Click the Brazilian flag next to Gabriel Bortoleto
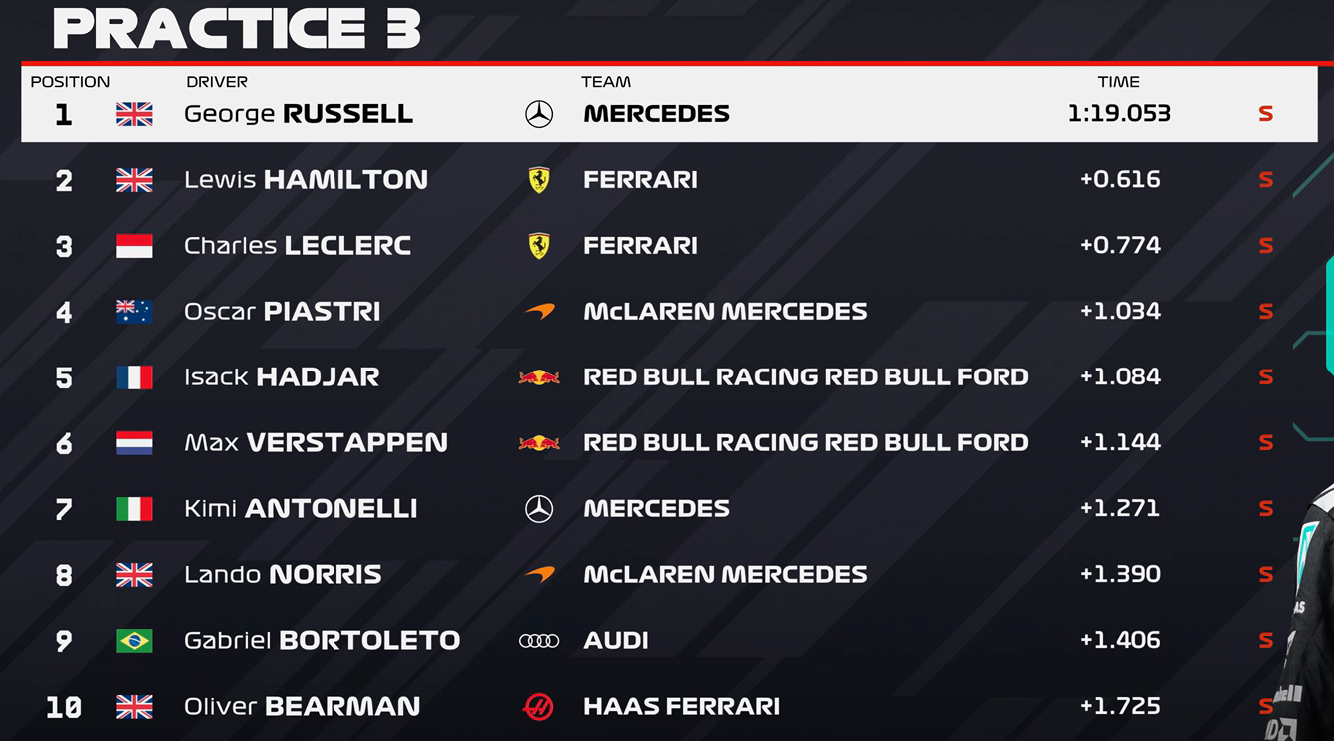Screen dimensions: 1334x741 134,641
